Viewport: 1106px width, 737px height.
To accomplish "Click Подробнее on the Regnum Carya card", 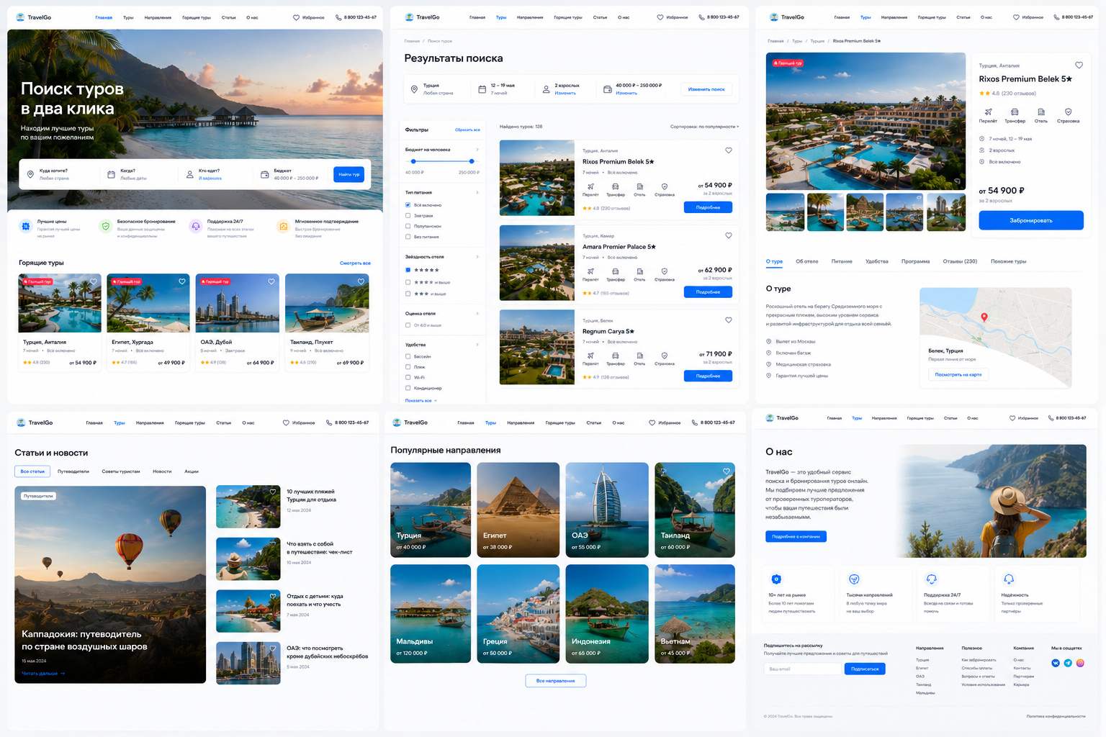I will tap(708, 376).
